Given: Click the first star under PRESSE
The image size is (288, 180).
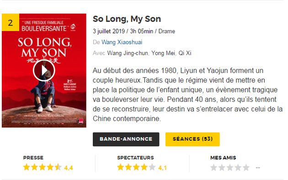Looking at the screenshot, I should (27, 167).
